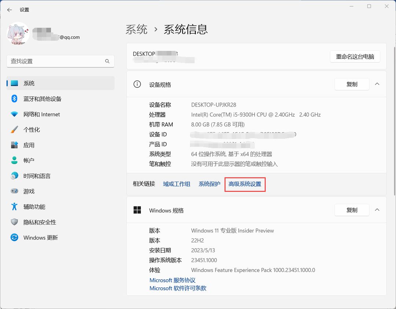
Task: Open the 辅助功能 accessibility icon
Action: pyautogui.click(x=14, y=206)
